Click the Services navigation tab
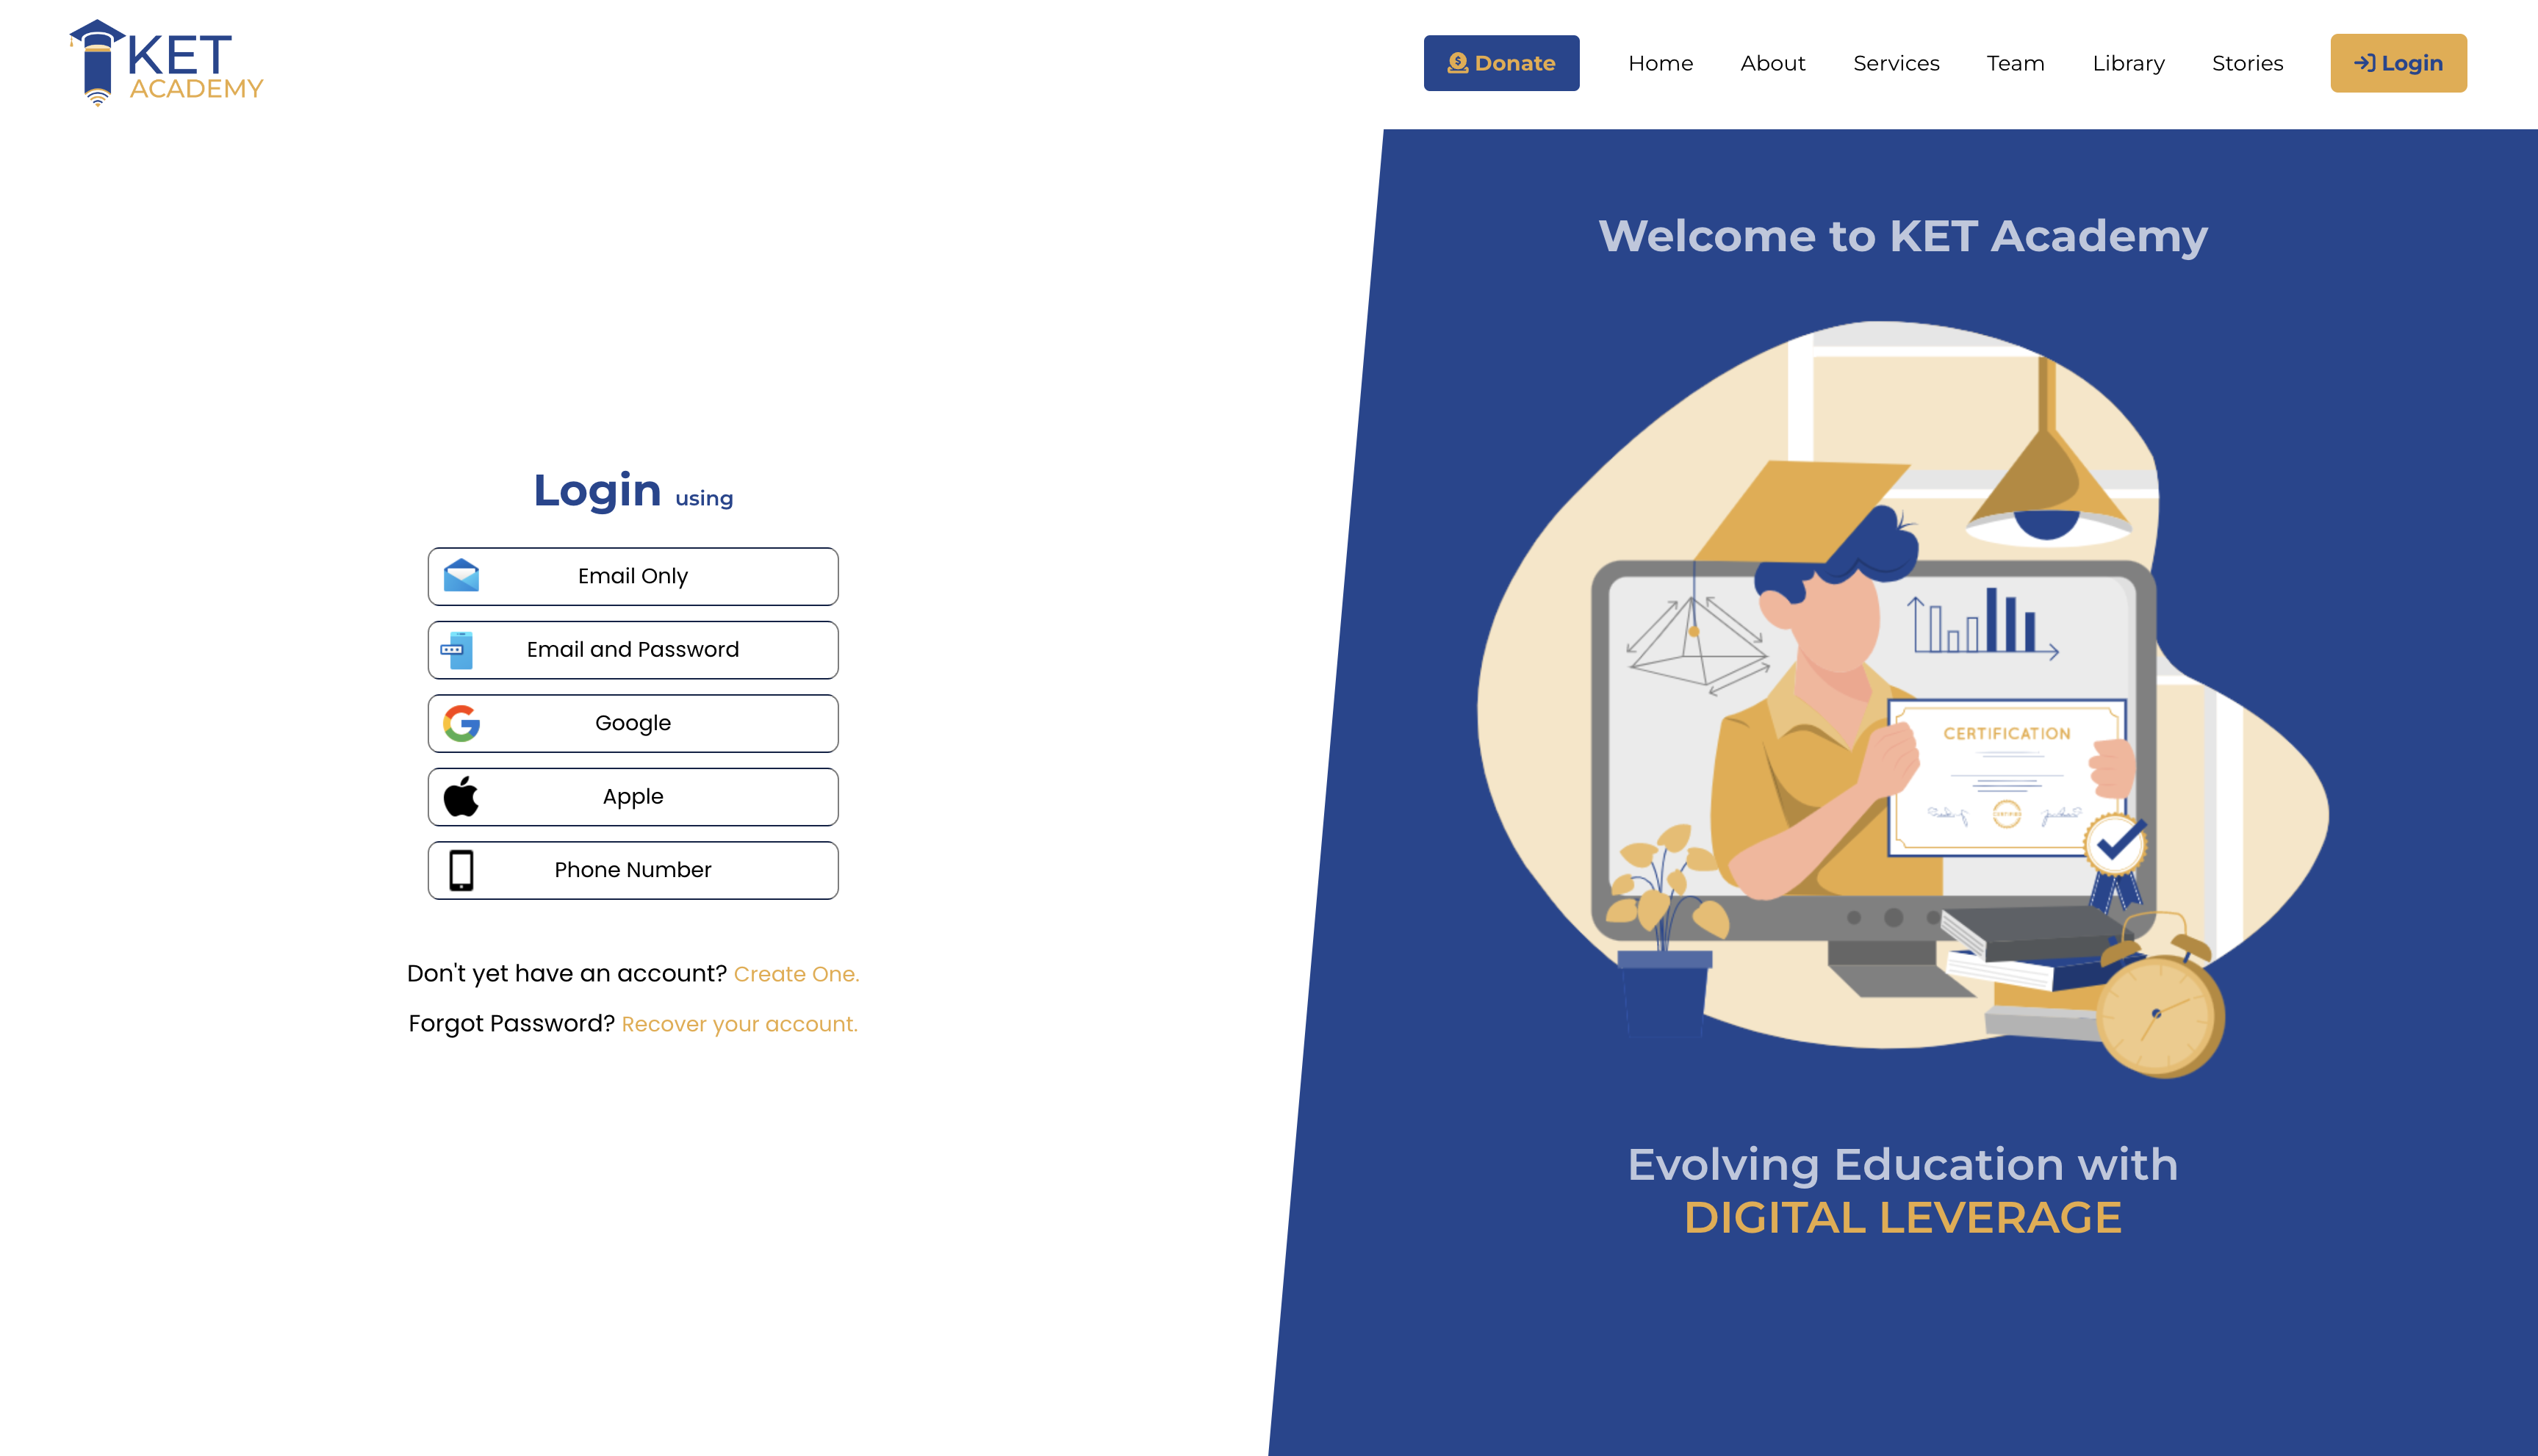The image size is (2538, 1456). point(1895,62)
